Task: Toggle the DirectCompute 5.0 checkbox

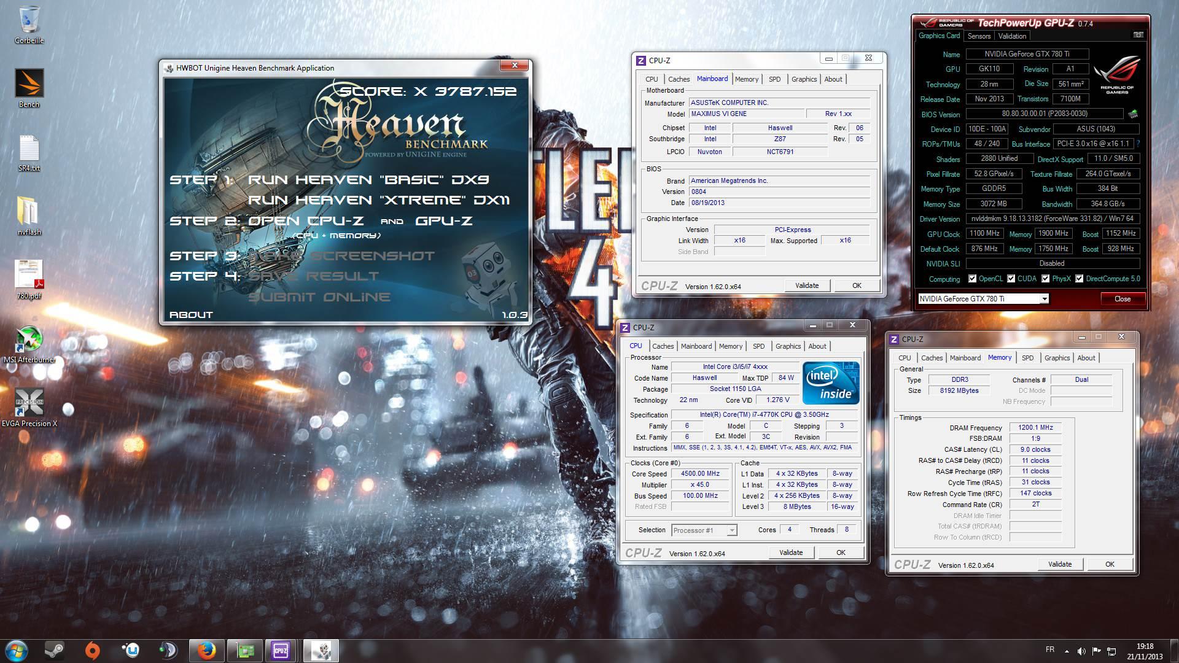Action: (1079, 279)
